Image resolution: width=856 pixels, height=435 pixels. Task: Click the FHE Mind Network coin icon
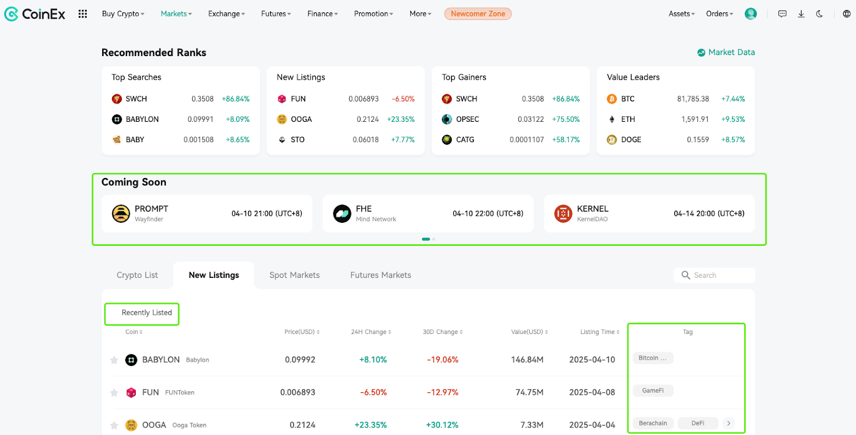(x=342, y=214)
